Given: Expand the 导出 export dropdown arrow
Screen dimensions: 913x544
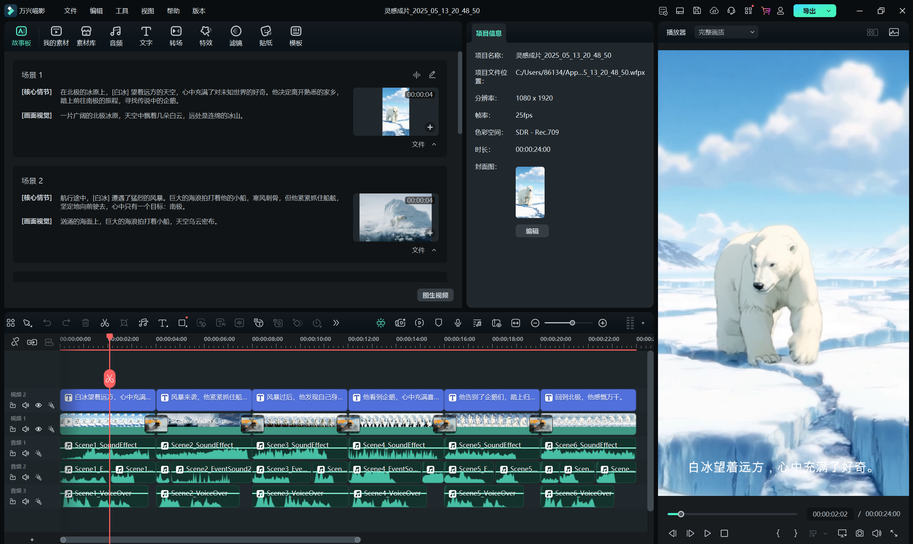Looking at the screenshot, I should (828, 11).
